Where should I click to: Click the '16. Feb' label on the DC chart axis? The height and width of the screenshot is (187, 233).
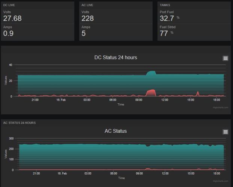click(x=62, y=100)
